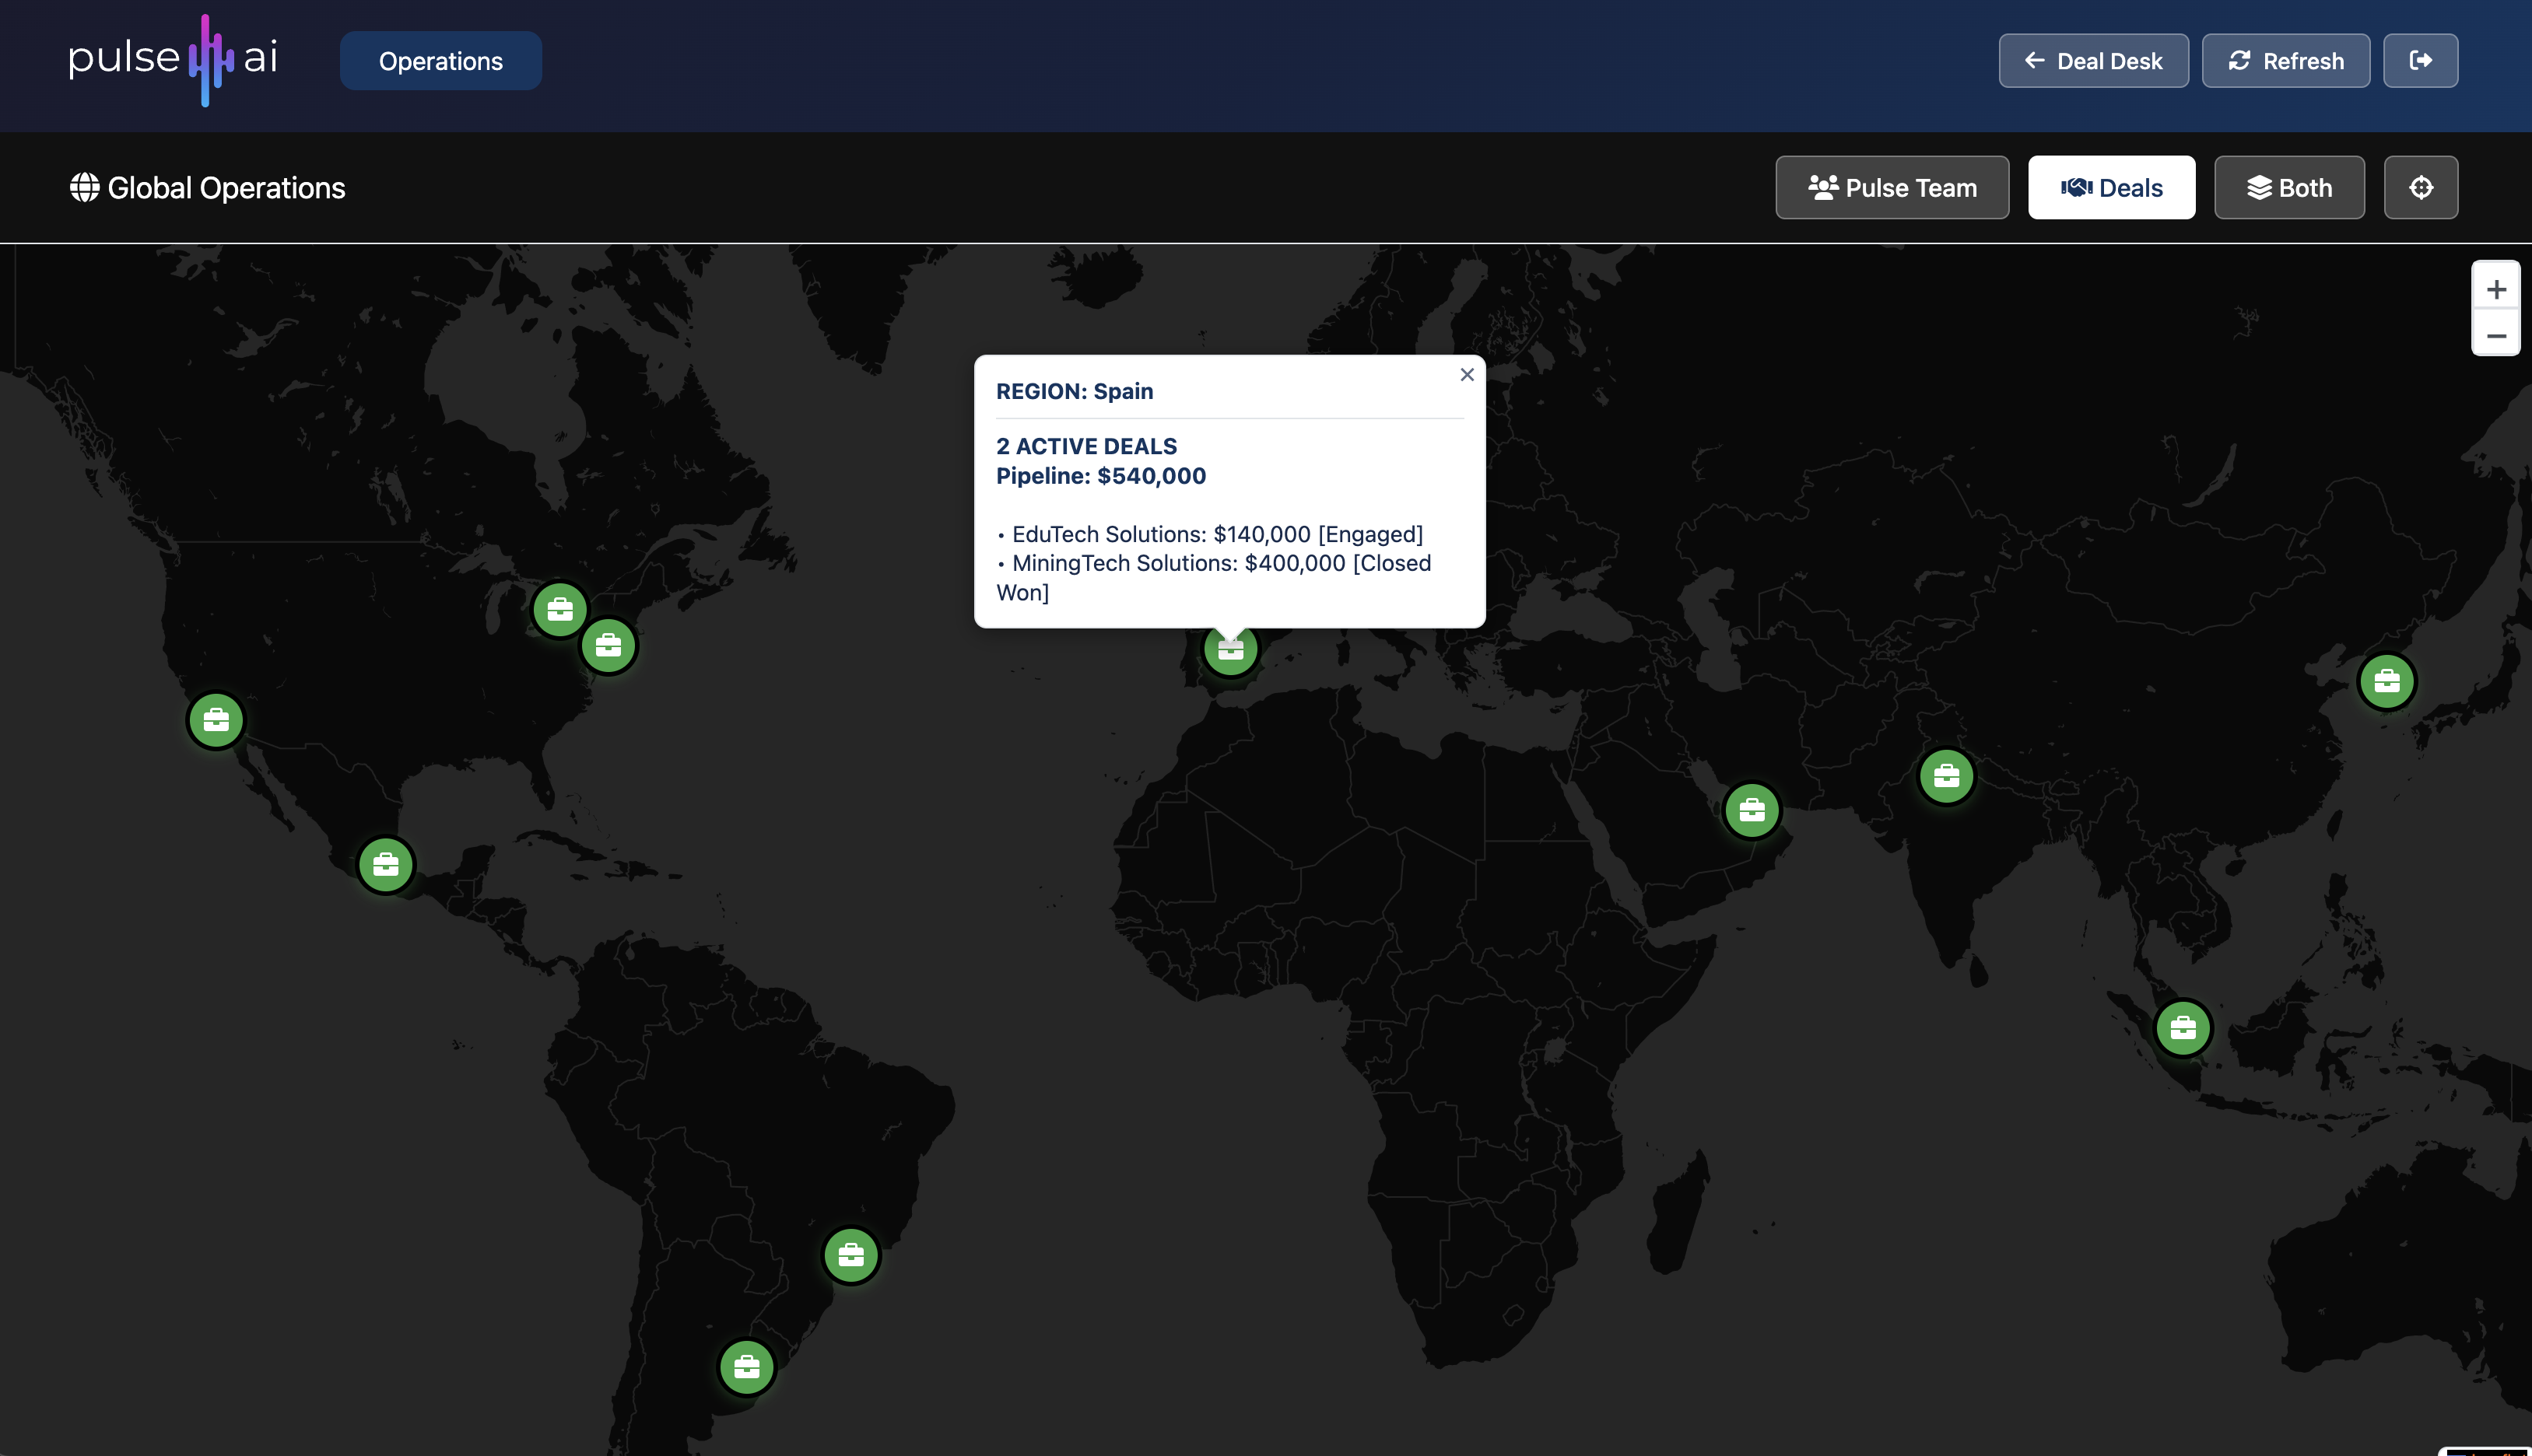Viewport: 2532px width, 1456px height.
Task: Click the Mexico deal marker
Action: (x=386, y=864)
